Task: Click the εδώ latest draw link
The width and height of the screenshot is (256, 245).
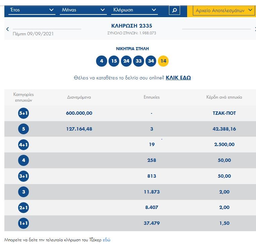Action: click(x=106, y=240)
